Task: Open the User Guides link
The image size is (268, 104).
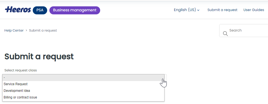Action: (254, 10)
